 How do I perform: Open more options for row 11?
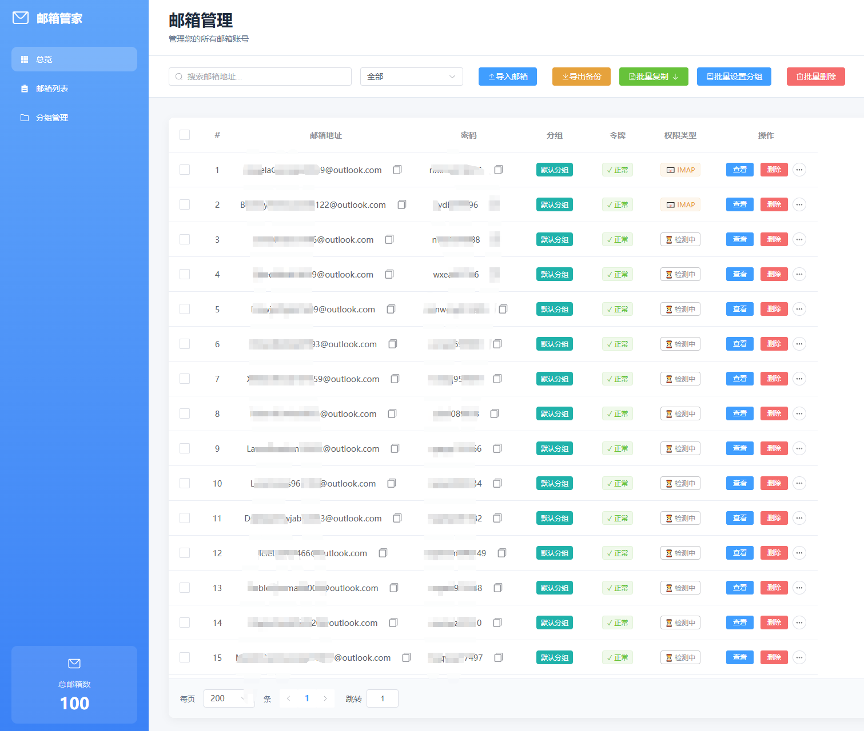[x=799, y=518]
